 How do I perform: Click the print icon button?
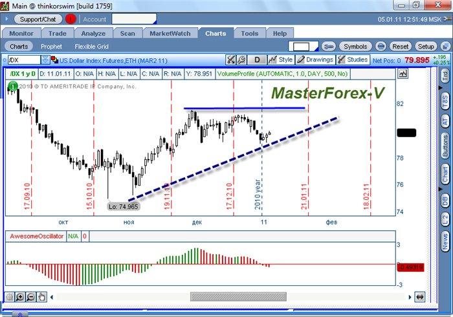click(381, 47)
